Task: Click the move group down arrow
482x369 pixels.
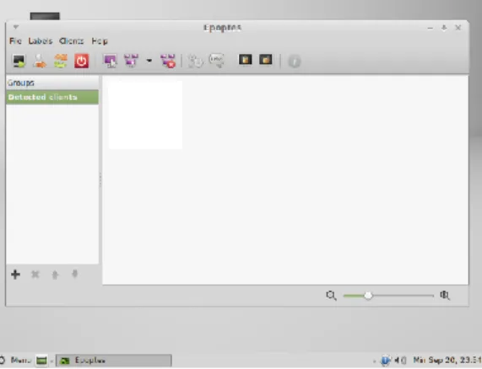Action: [74, 274]
